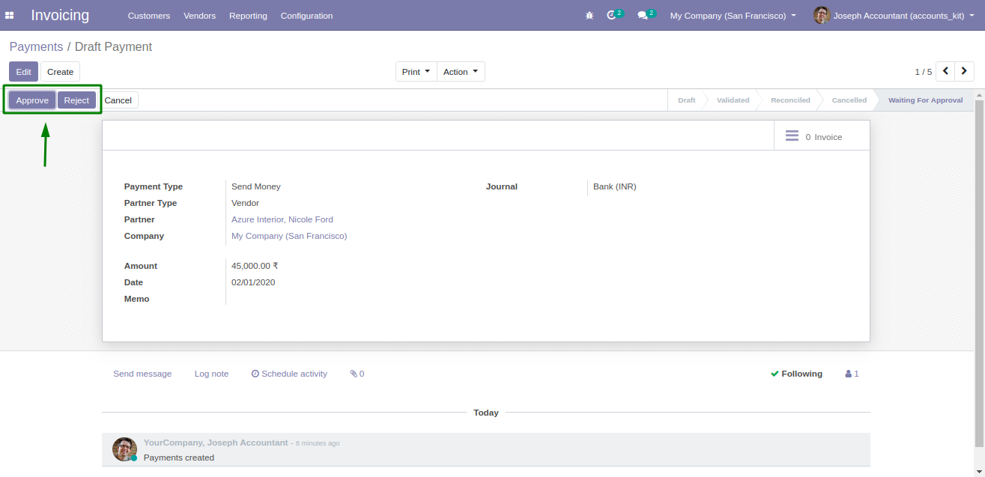Show followers person icon
Viewport: 985px width, 477px height.
pos(849,374)
